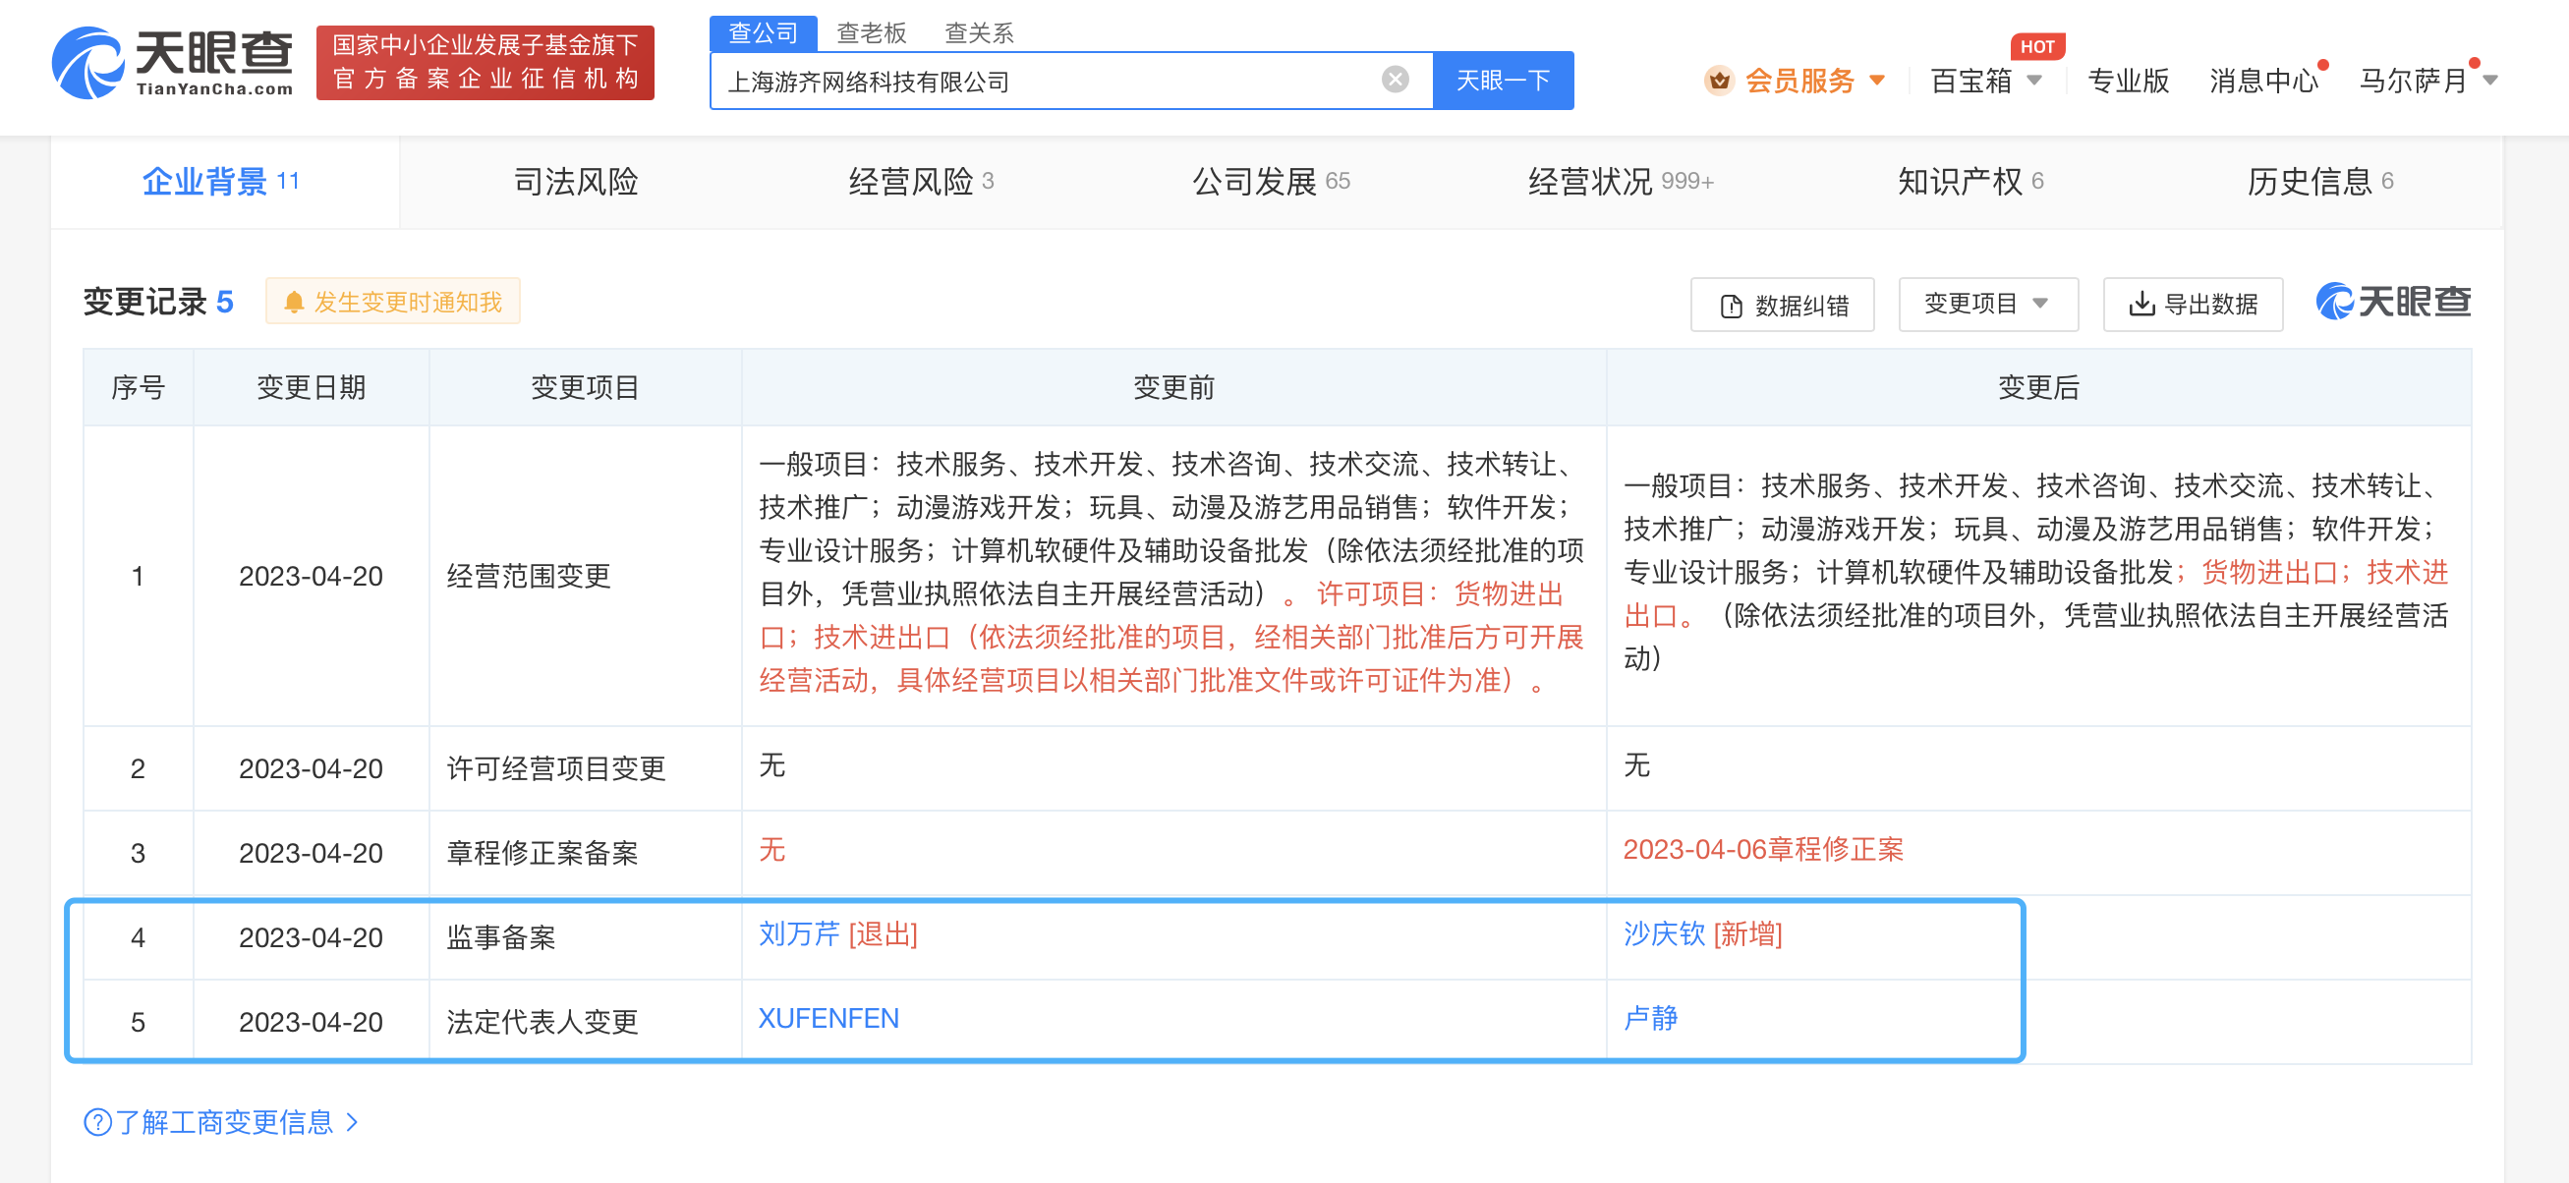This screenshot has height=1183, width=2569.
Task: Select the 查关系 search tab
Action: pos(978,33)
